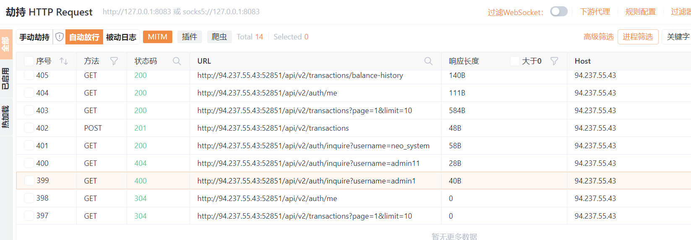Click the shield icon beside 手动劫持

point(60,37)
